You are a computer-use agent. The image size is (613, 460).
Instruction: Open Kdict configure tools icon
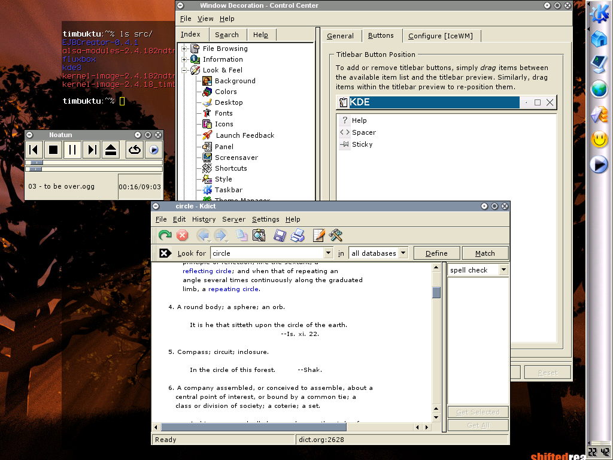(x=335, y=235)
